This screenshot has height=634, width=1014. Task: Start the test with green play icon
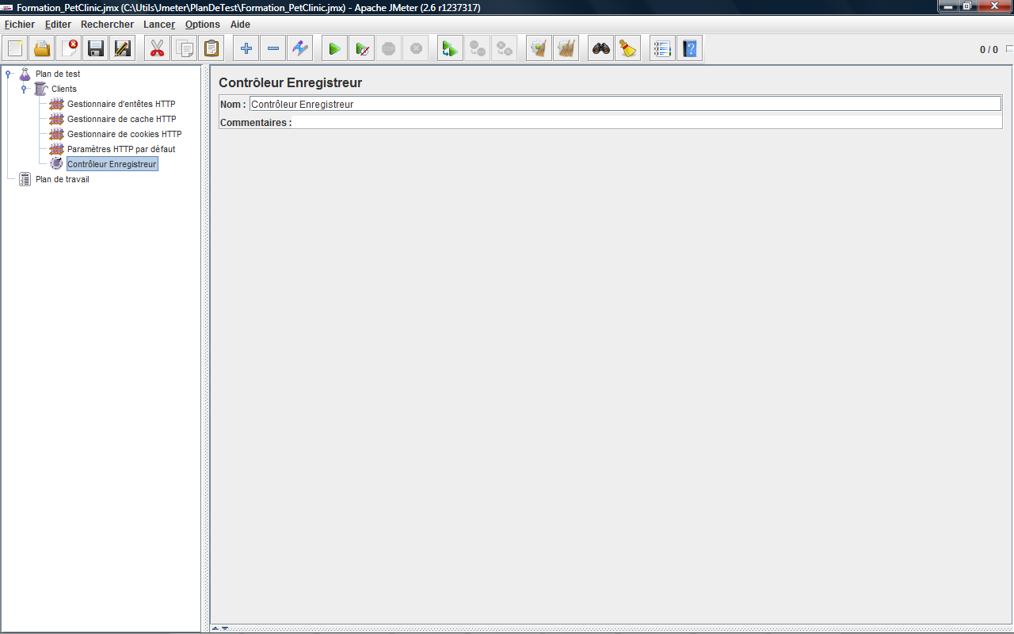pyautogui.click(x=334, y=49)
